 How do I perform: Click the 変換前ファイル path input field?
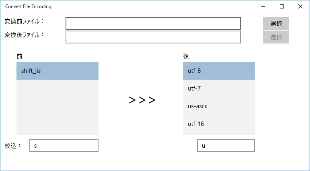click(x=153, y=23)
